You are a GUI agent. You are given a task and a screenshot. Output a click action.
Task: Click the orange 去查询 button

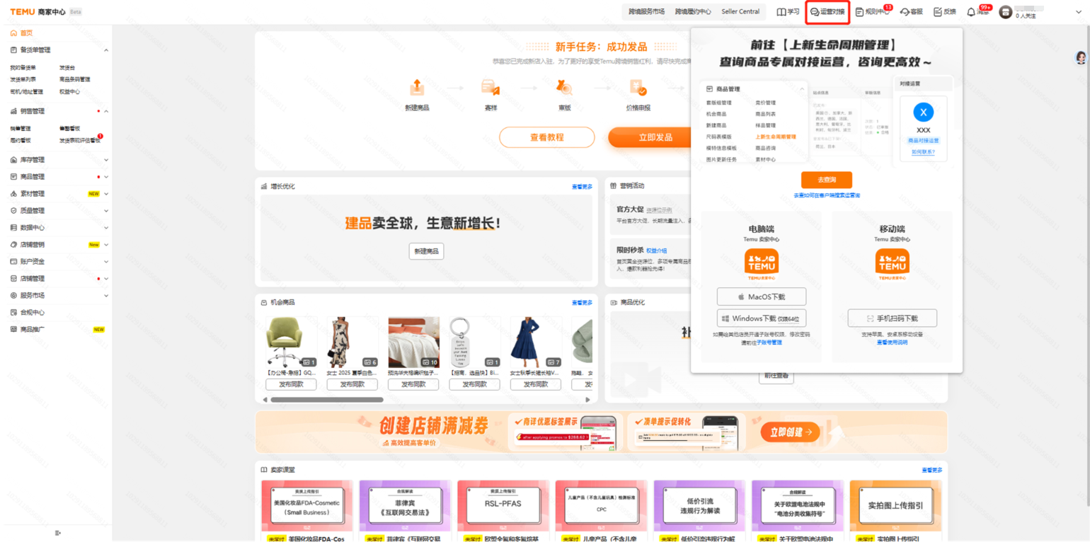pyautogui.click(x=826, y=180)
